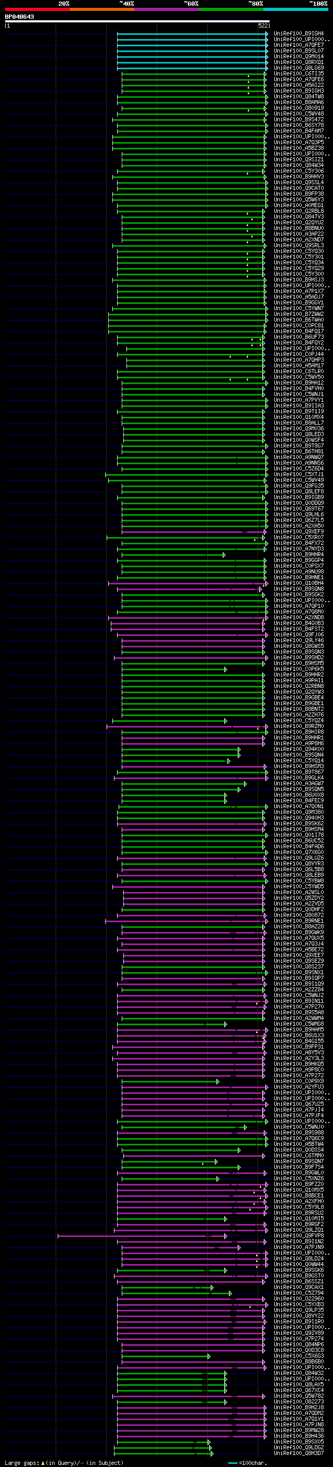Image resolution: width=333 pixels, height=1467 pixels.
Task: Click the UniRef100_B9RSU2 label
Action: tap(298, 1213)
